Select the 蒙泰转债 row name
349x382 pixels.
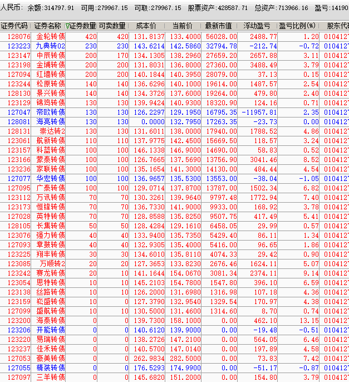[x=51, y=160]
